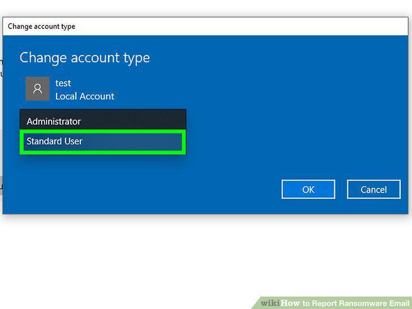
Task: Click the 'Change account type' window title bar
Action: tap(205, 26)
